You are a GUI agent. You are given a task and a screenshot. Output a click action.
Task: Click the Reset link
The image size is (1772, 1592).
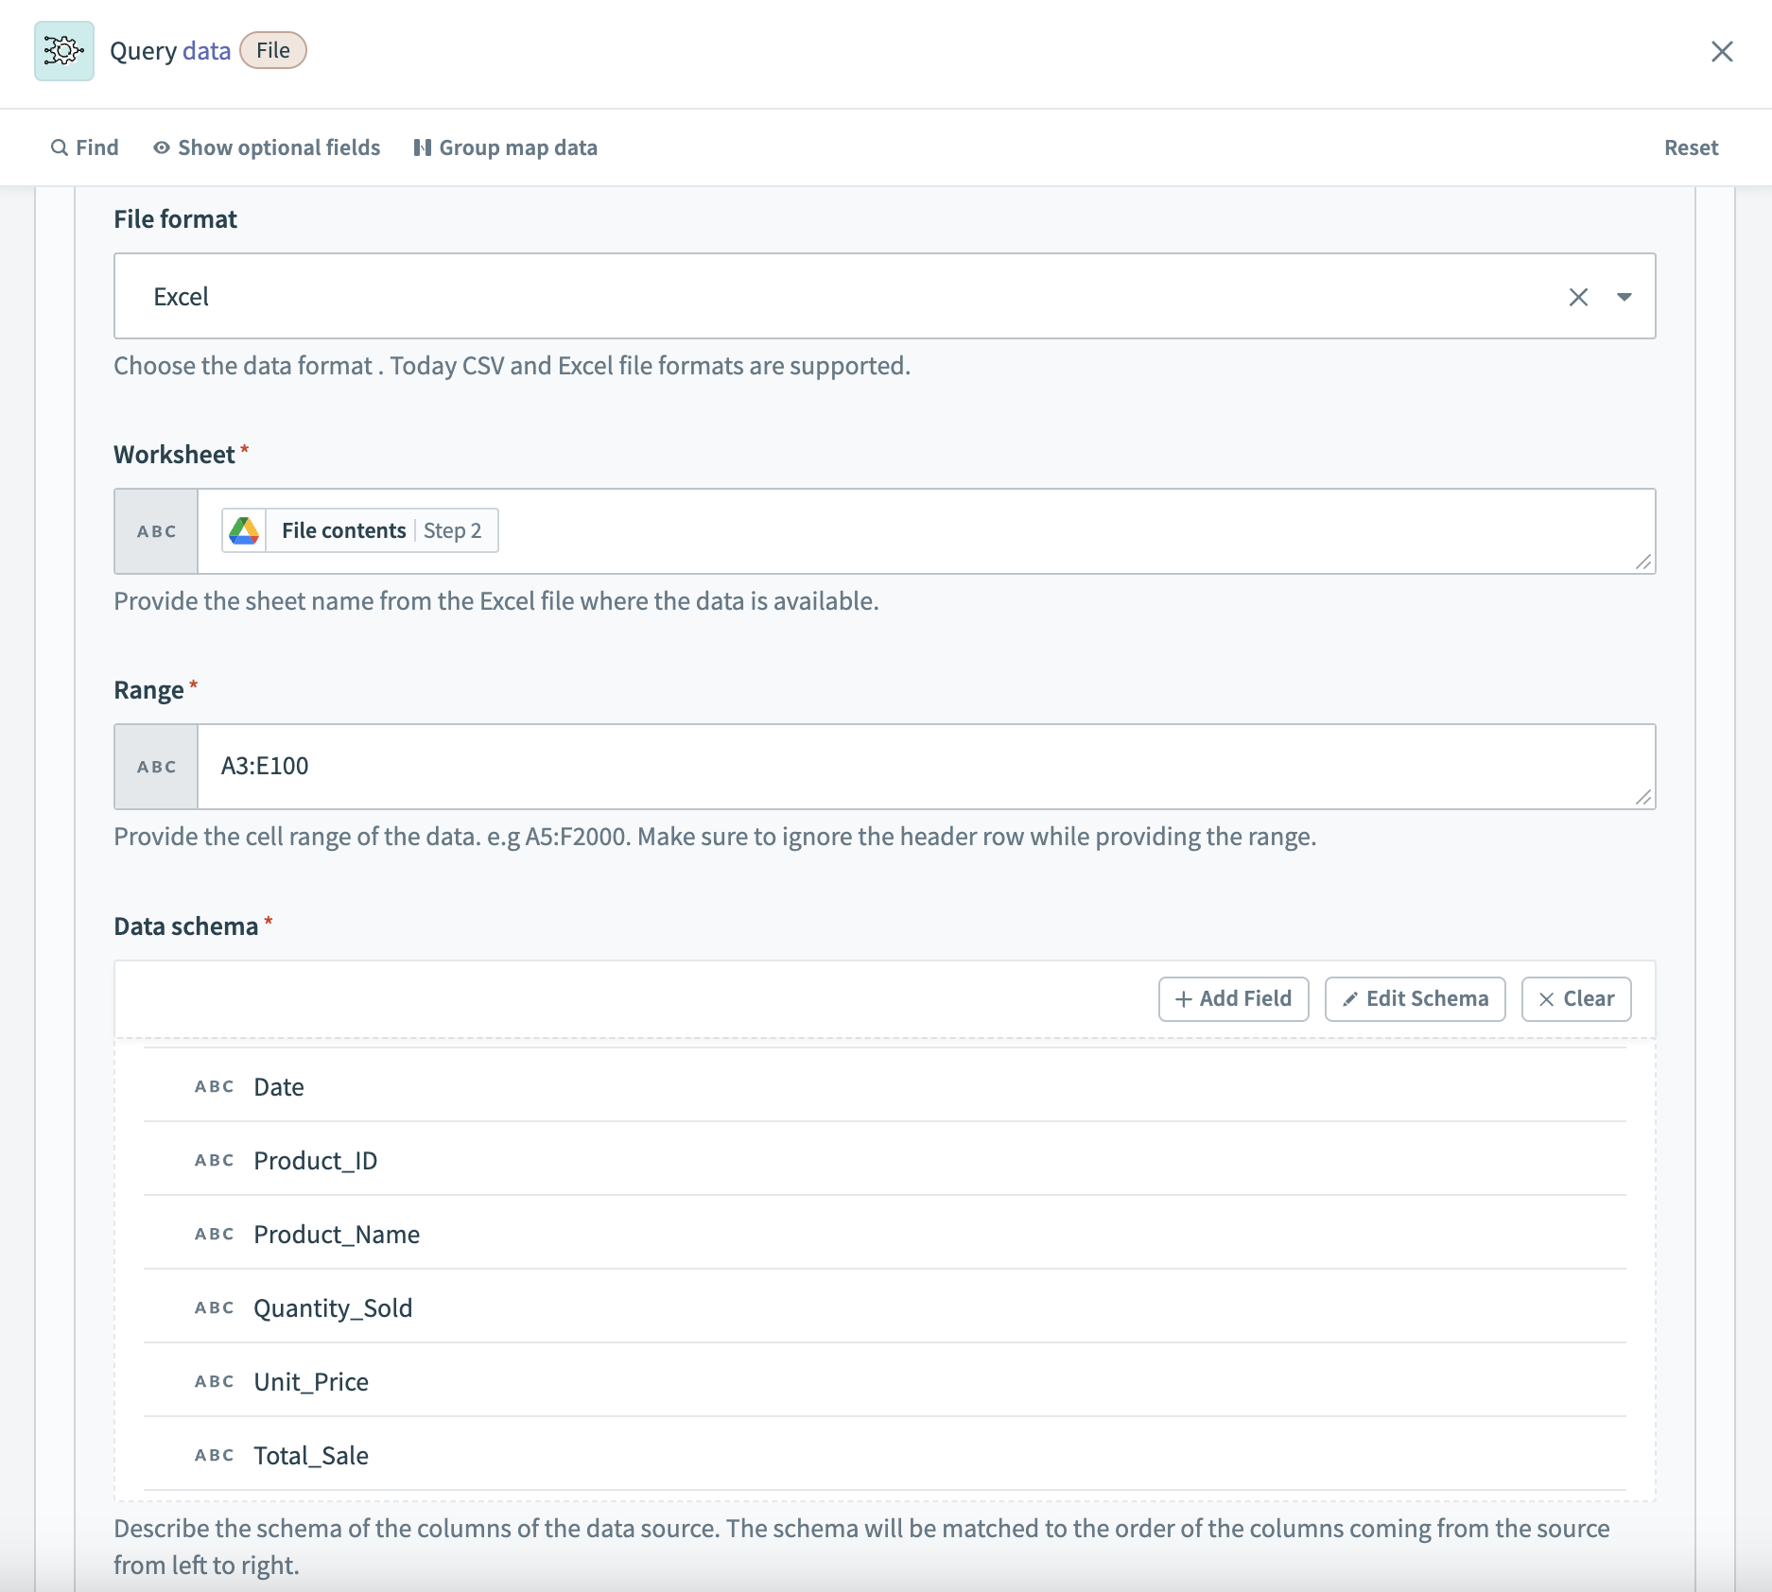1692,147
